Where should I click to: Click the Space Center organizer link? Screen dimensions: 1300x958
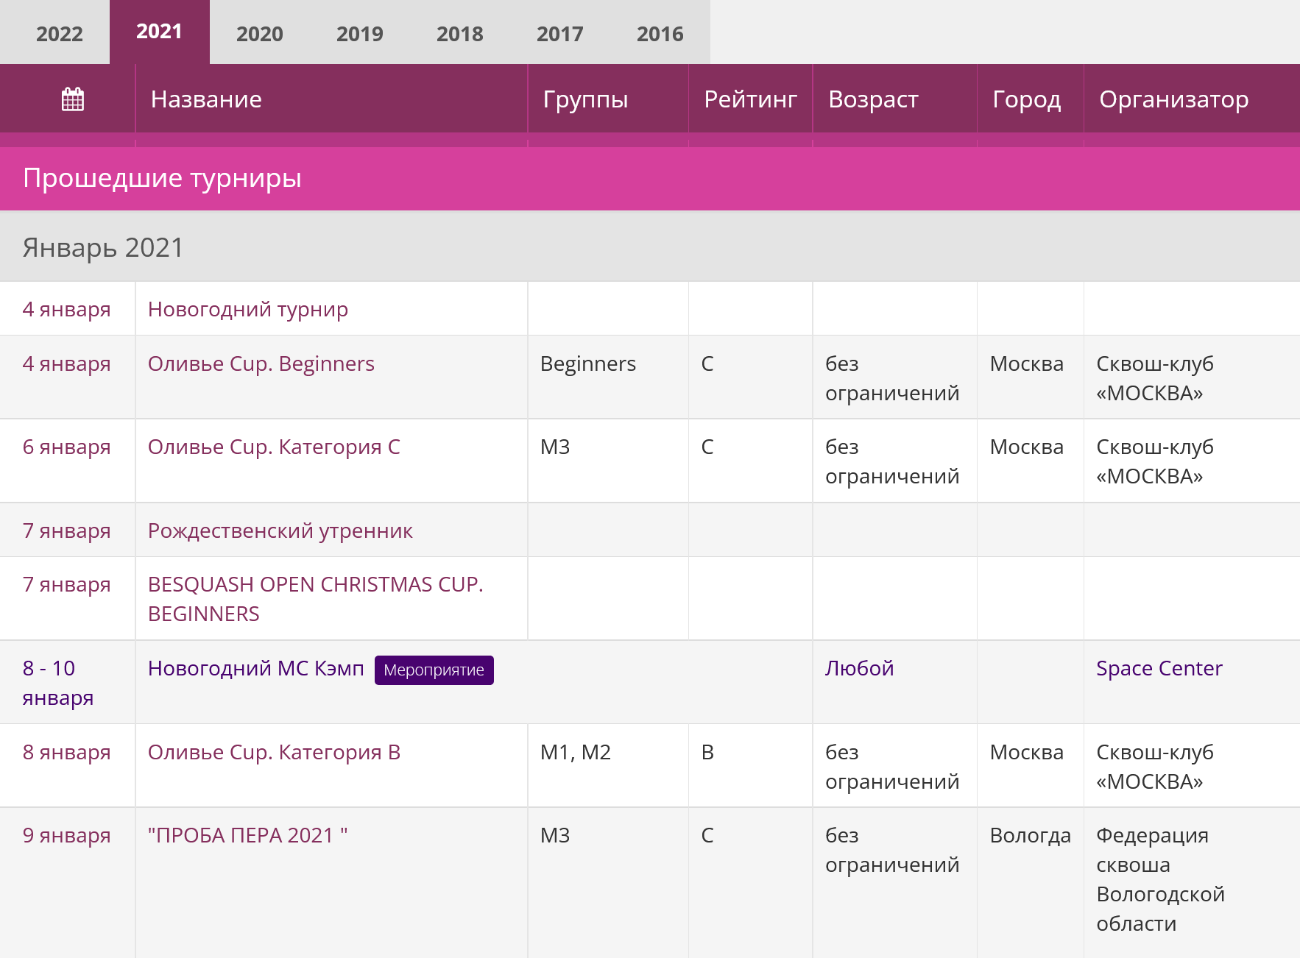pyautogui.click(x=1159, y=668)
